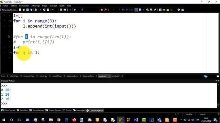The image size is (220, 123).
Task: Click the FRA language indicator
Action: (197, 120)
